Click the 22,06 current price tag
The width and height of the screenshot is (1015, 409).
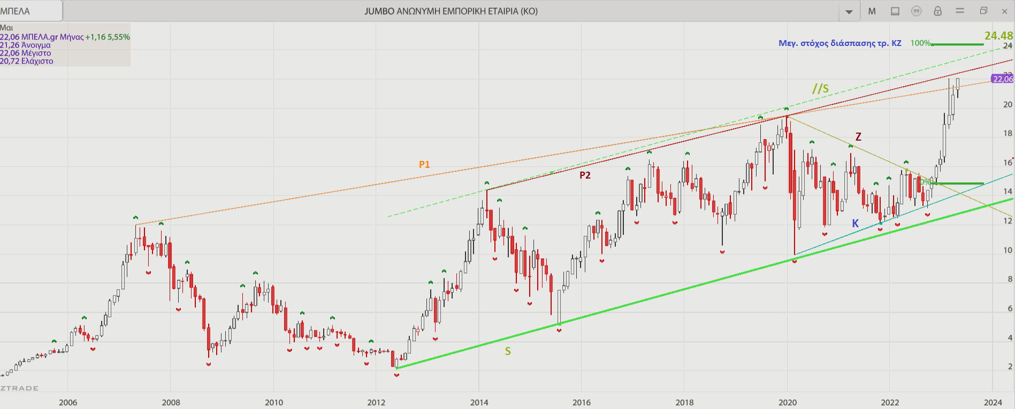[1003, 79]
